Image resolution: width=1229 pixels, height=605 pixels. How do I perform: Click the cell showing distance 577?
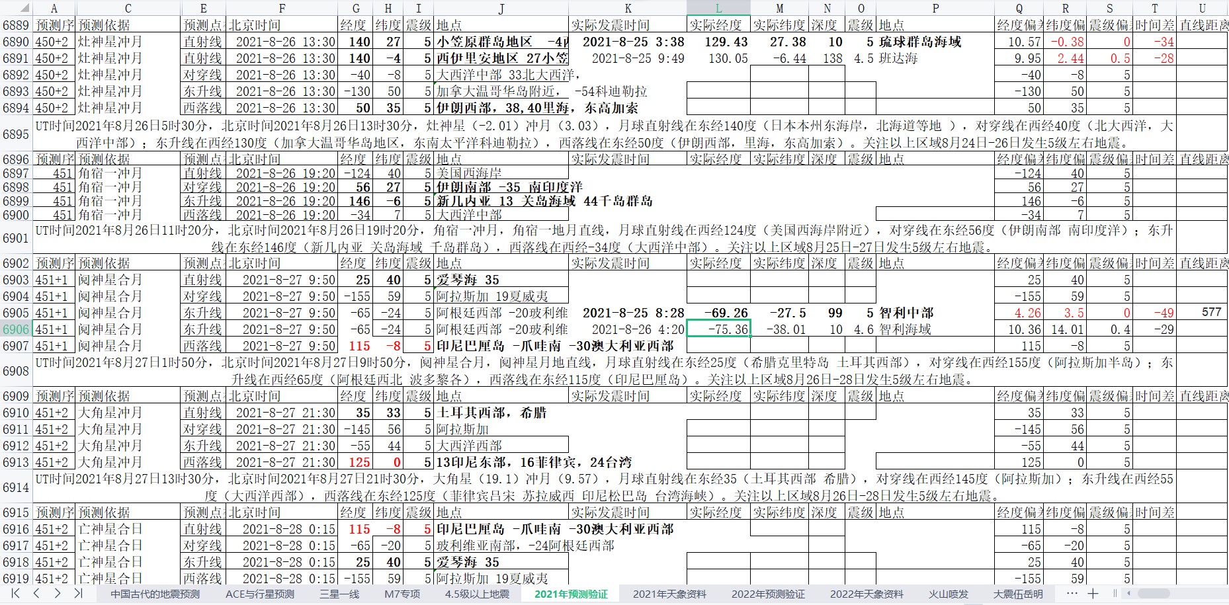(1203, 313)
